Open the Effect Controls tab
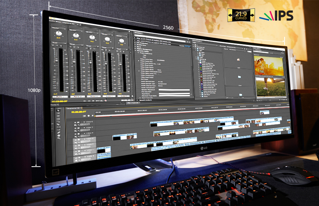Viewport: 319px width, 206px height. 133,103
